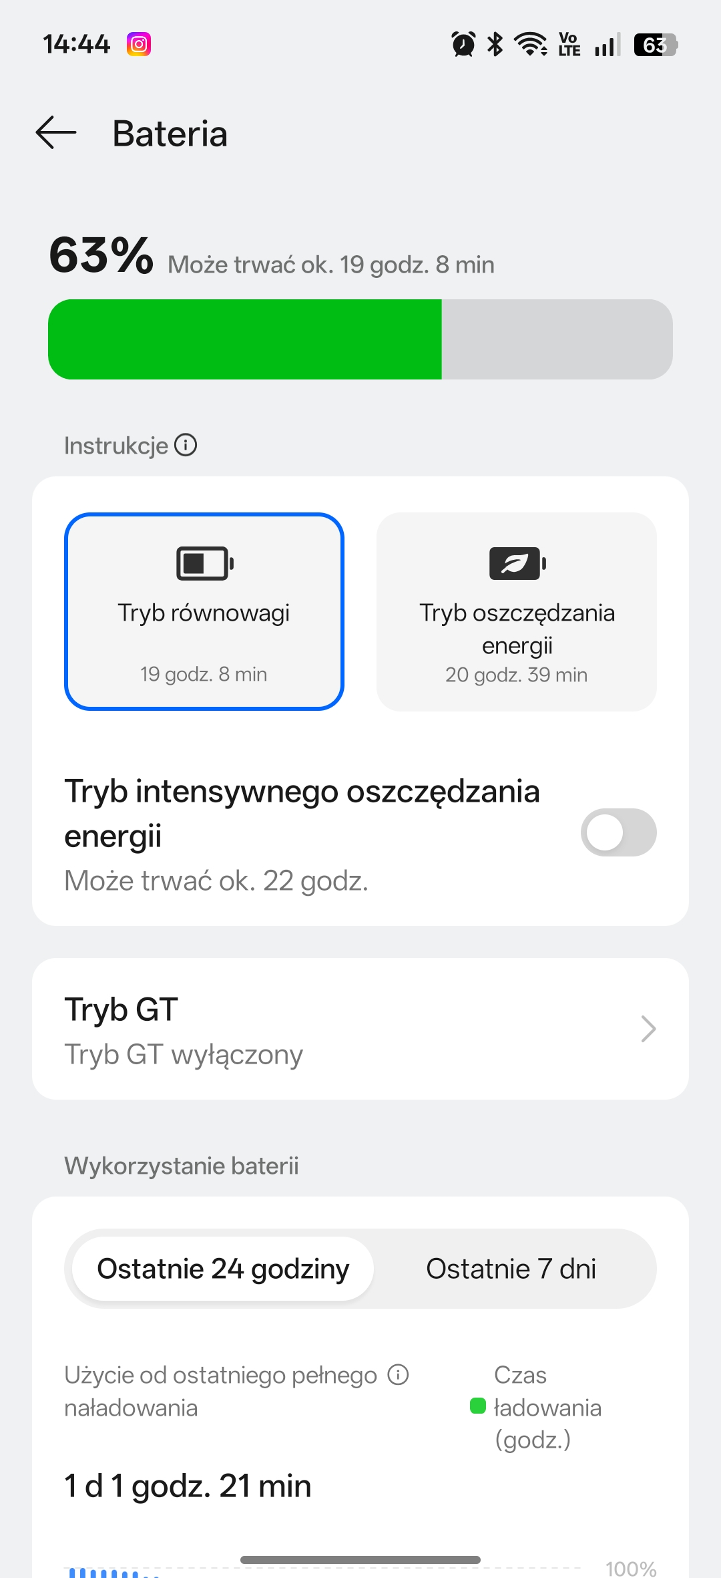721x1578 pixels.
Task: Enable Tryb intensywnego oszczędzania energii switch
Action: click(618, 832)
